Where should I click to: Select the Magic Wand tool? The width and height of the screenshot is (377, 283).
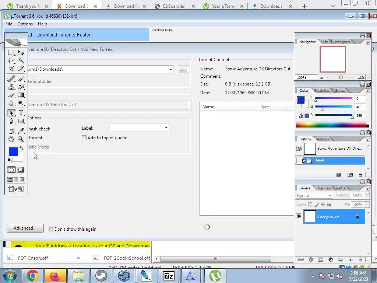click(x=21, y=60)
